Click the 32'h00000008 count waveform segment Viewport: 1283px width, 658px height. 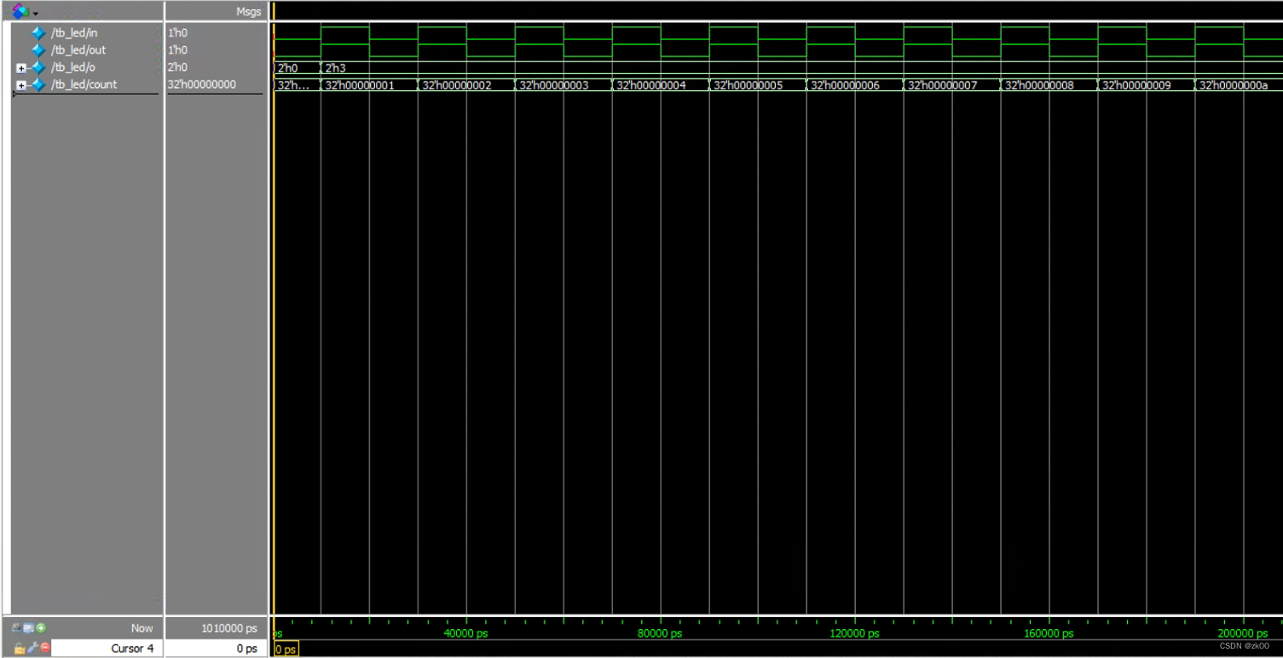[1049, 85]
